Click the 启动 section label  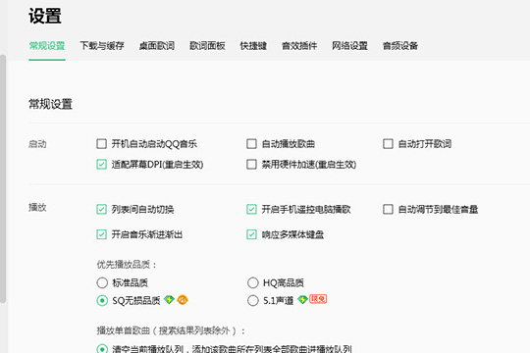coord(37,144)
